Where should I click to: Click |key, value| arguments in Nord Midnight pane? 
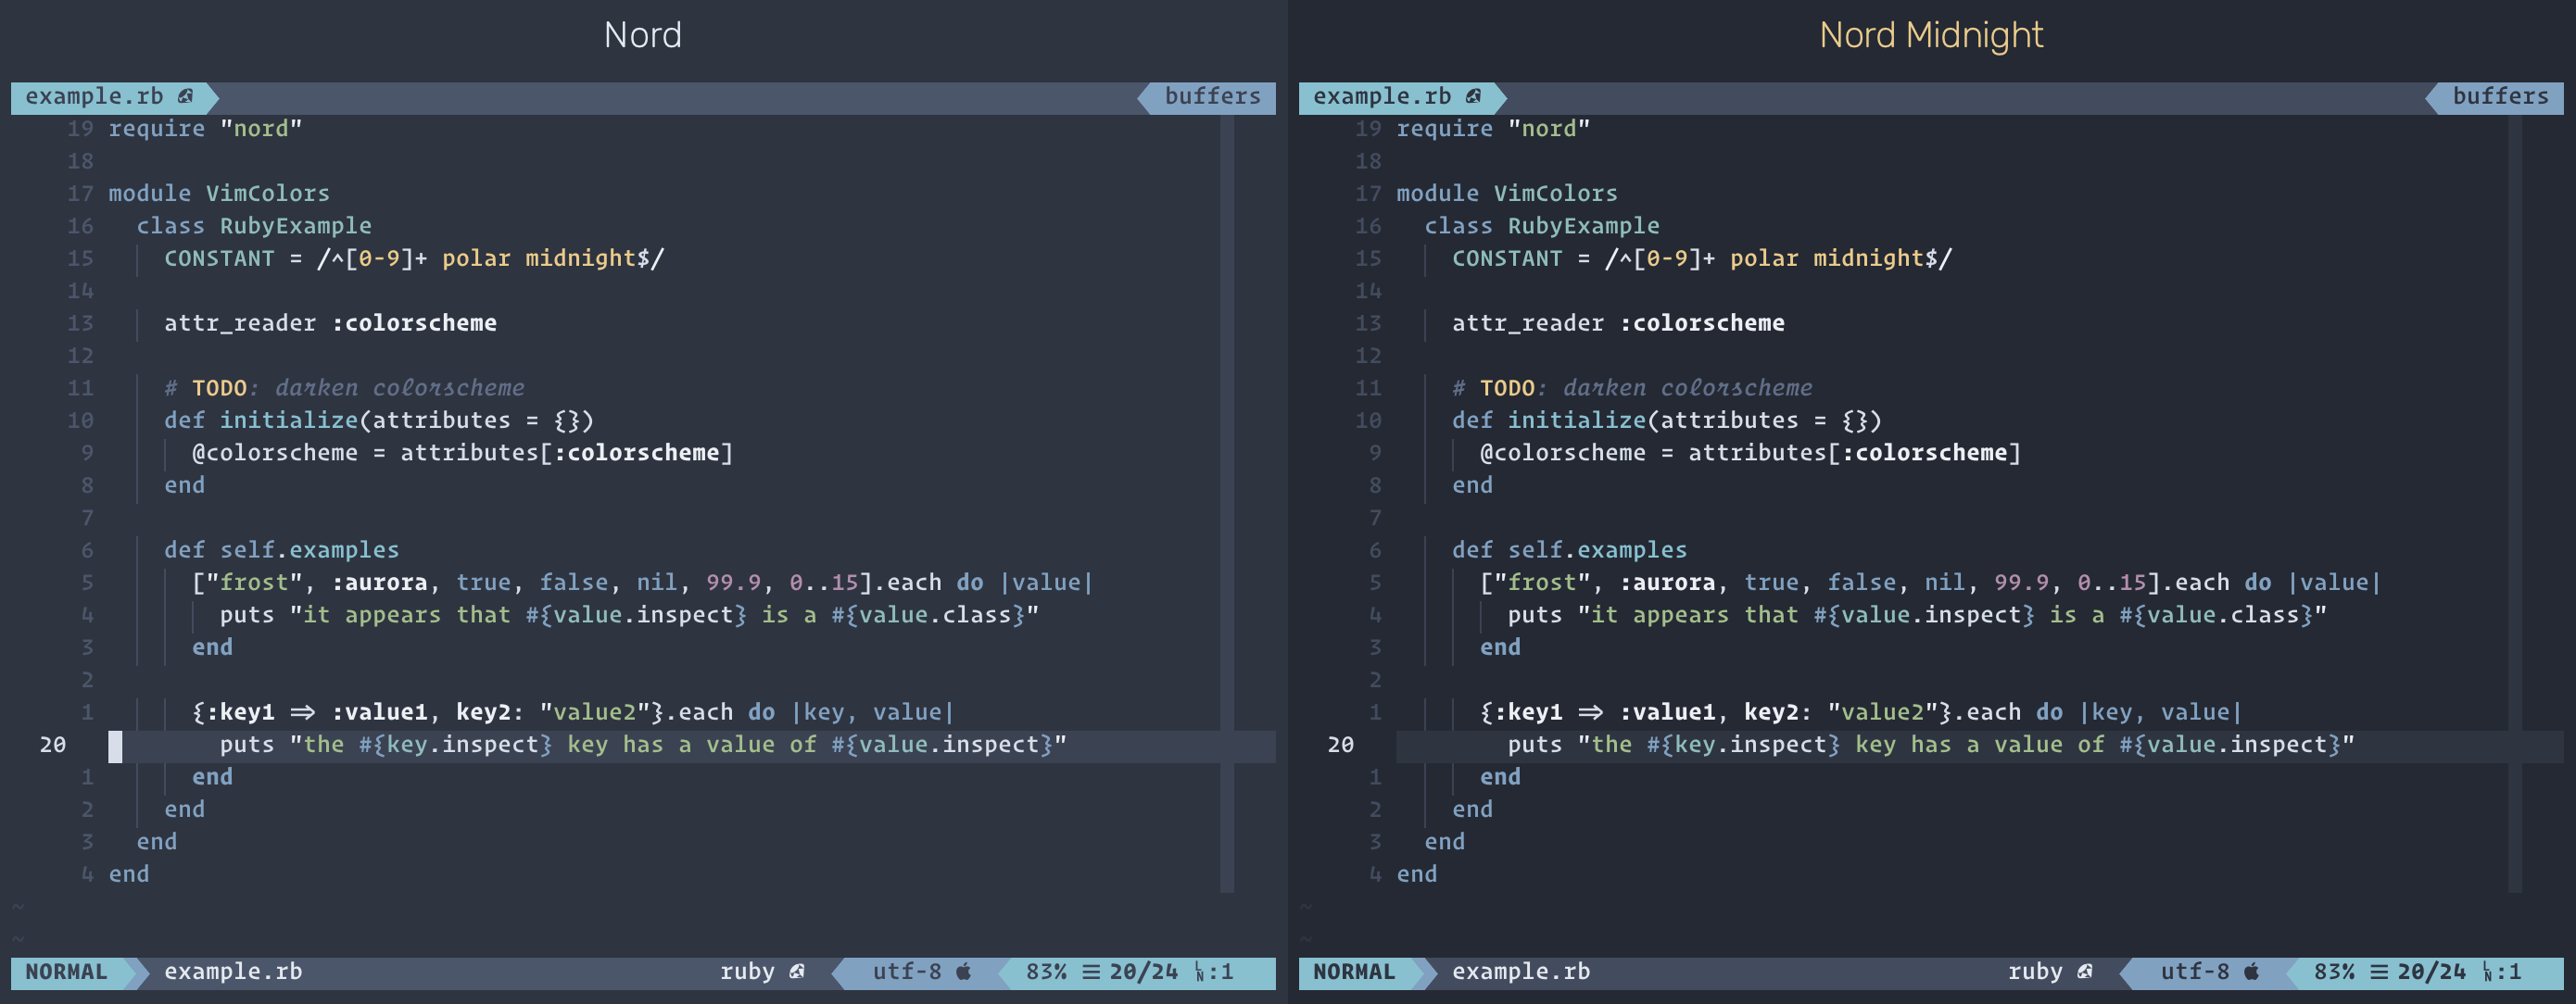pyautogui.click(x=2161, y=712)
